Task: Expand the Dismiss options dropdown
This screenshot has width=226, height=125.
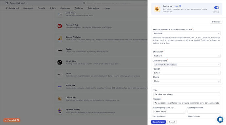Action: coord(218,64)
